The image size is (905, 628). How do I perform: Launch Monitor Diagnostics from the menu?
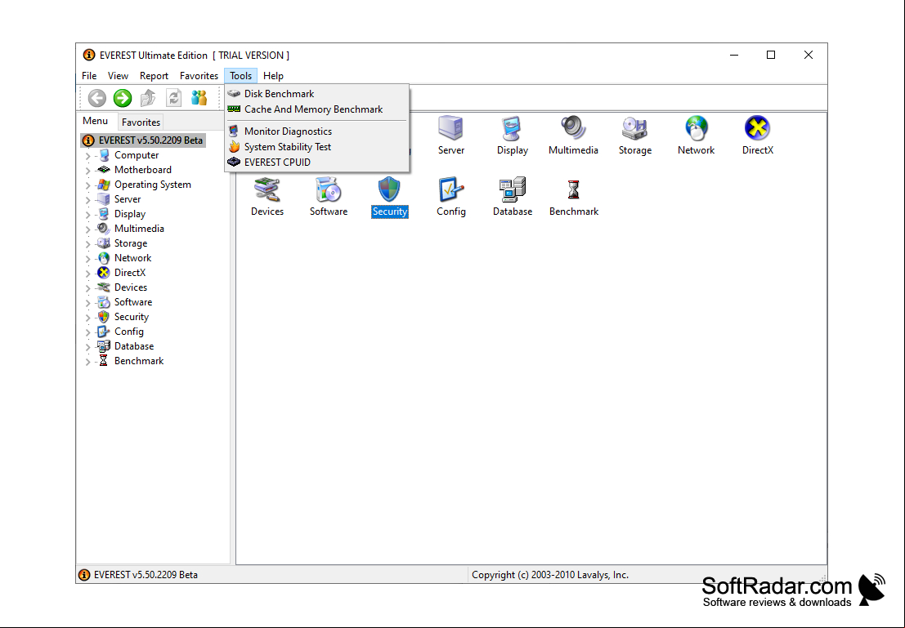click(x=317, y=131)
